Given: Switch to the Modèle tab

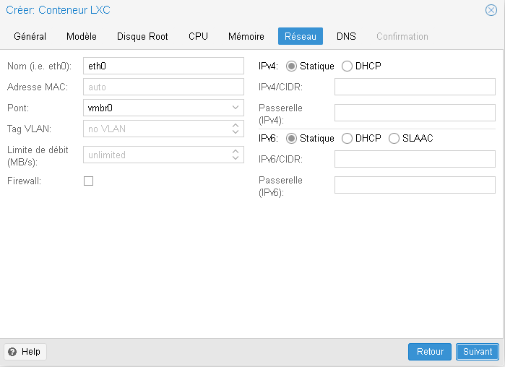Looking at the screenshot, I should click(x=82, y=36).
